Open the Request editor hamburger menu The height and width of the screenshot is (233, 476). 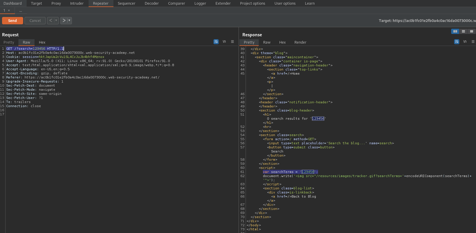(232, 42)
